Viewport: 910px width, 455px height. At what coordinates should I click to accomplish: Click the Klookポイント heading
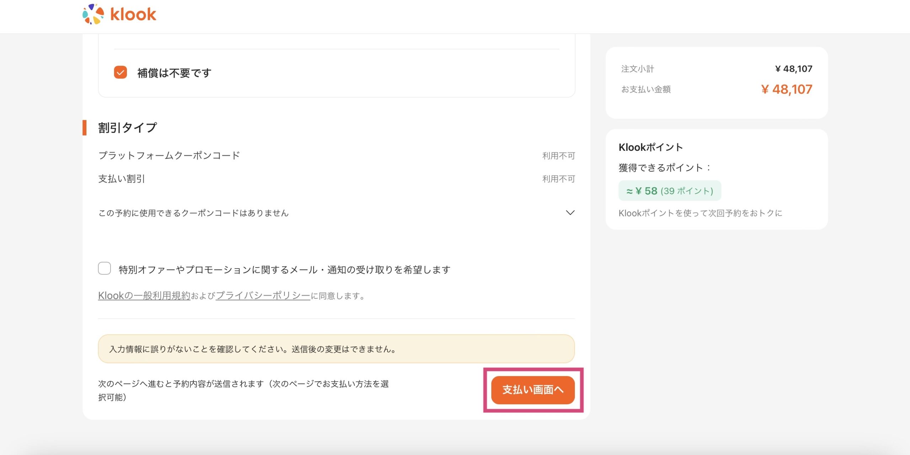click(x=651, y=147)
